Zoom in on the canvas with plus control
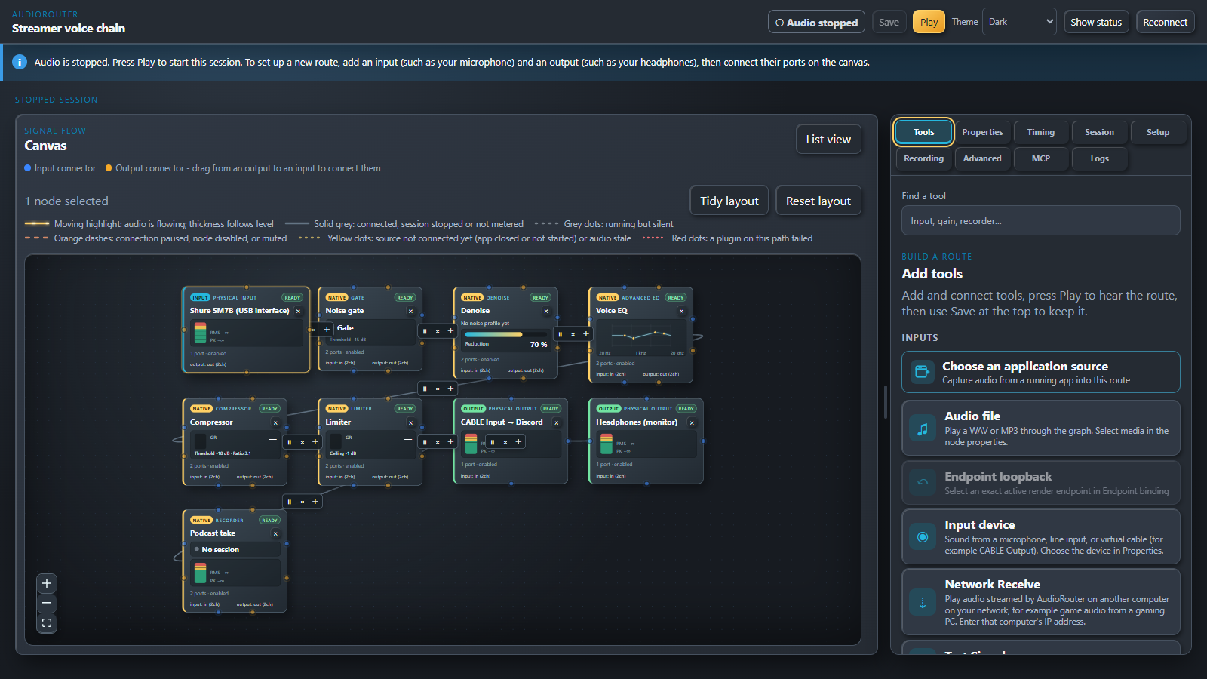Image resolution: width=1207 pixels, height=679 pixels. pos(47,583)
